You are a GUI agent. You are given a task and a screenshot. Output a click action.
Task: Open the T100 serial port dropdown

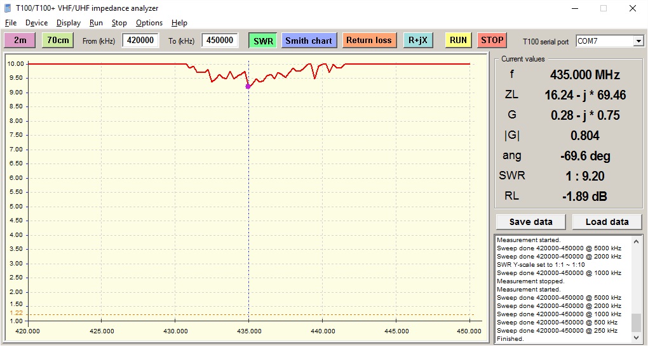pos(638,41)
